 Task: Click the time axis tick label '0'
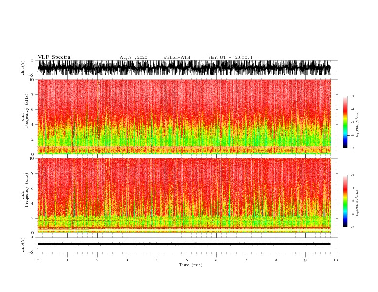[38, 260]
